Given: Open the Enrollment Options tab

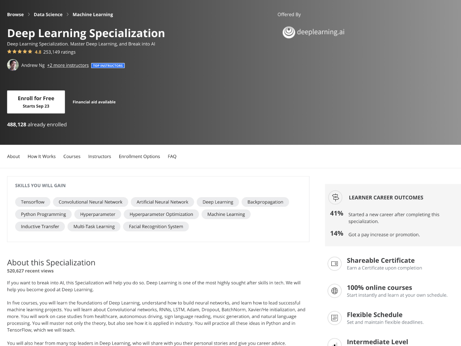Looking at the screenshot, I should click(139, 156).
